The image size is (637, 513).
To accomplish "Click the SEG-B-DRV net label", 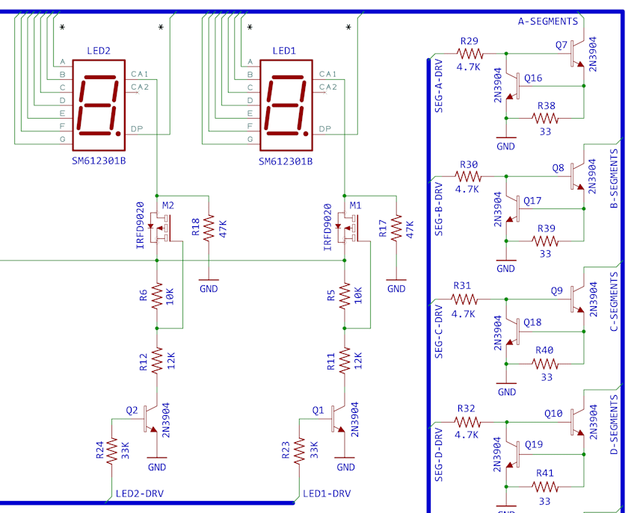I will pos(439,209).
